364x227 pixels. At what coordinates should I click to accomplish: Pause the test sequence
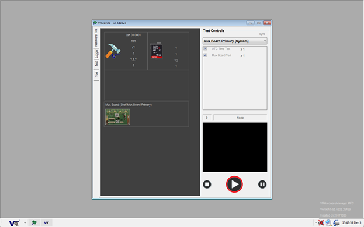262,185
